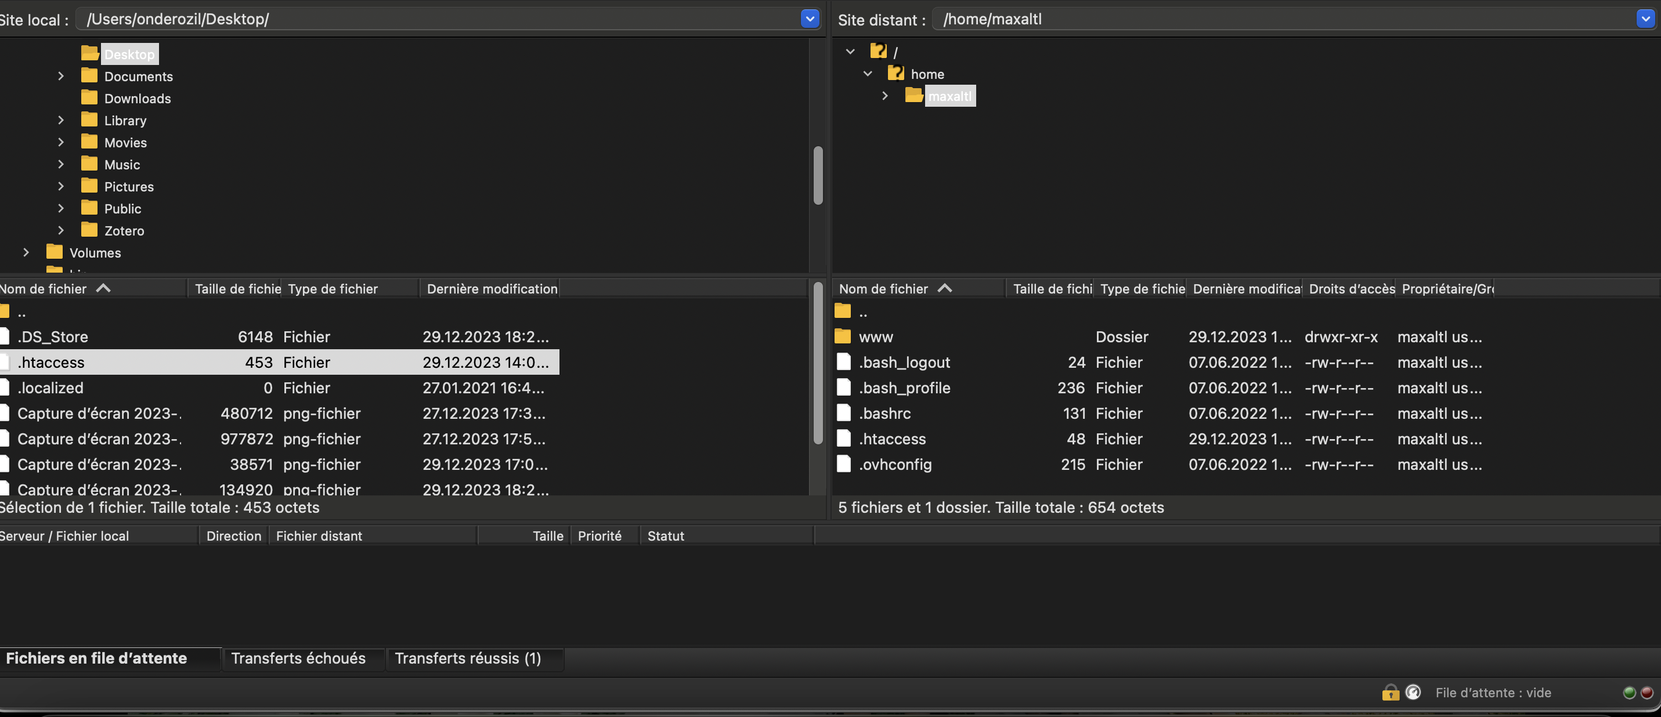The height and width of the screenshot is (717, 1661).
Task: Expand the Documents folder in local tree
Action: click(x=60, y=76)
